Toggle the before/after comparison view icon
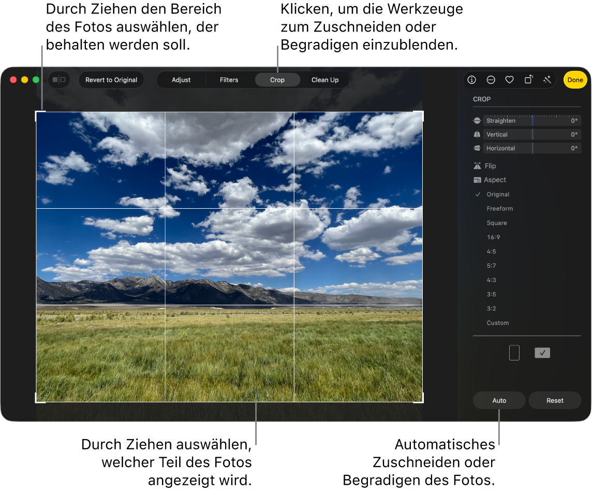This screenshot has height=492, width=592. tap(59, 80)
